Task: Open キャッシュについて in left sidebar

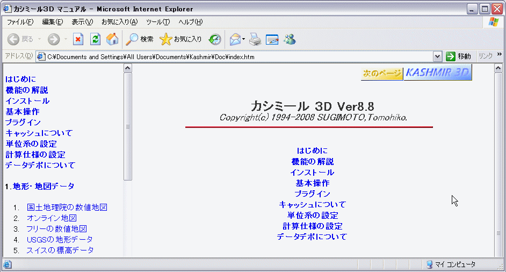Action: click(39, 133)
